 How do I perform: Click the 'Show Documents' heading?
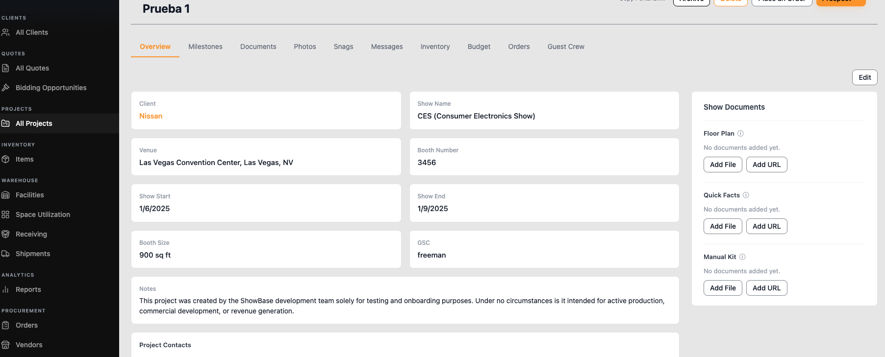coord(734,107)
